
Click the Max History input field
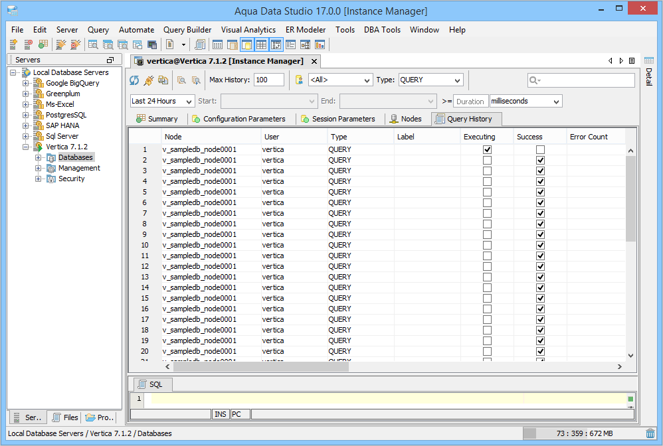pyautogui.click(x=269, y=80)
